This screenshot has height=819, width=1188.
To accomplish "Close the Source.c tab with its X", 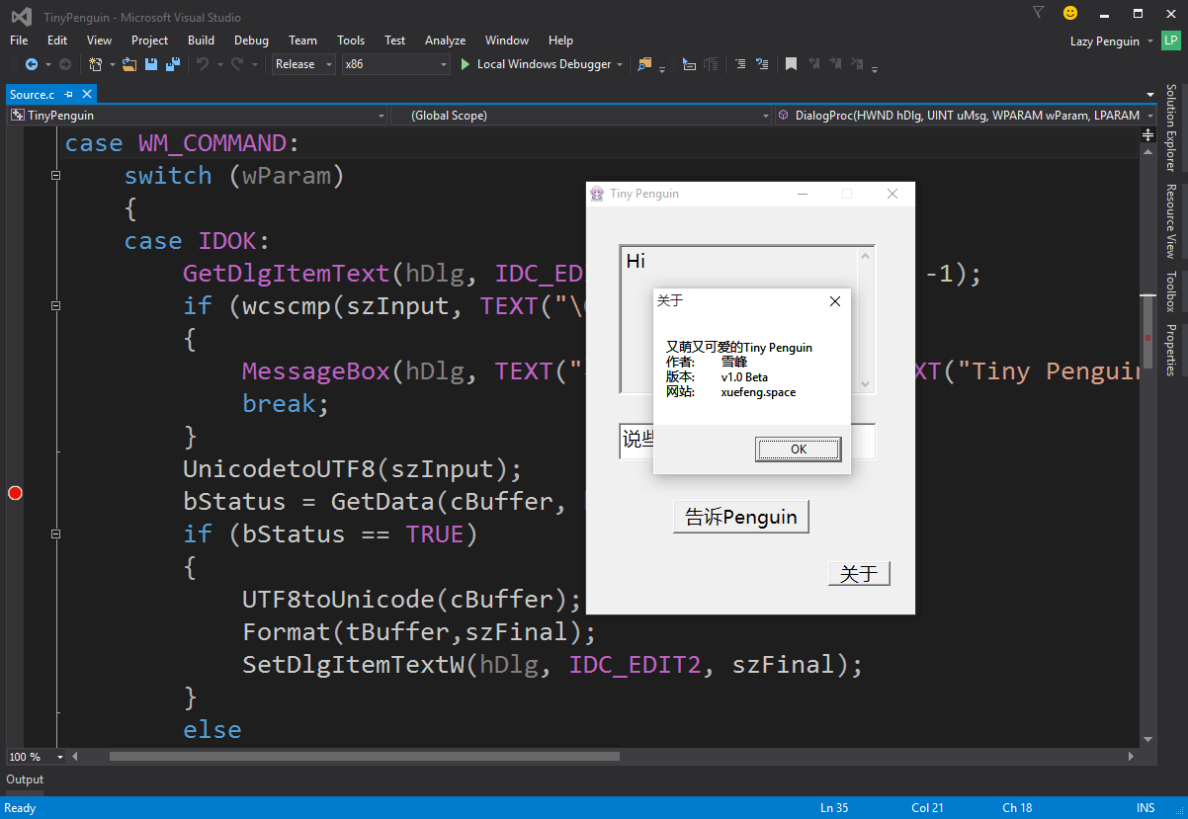I will click(87, 94).
